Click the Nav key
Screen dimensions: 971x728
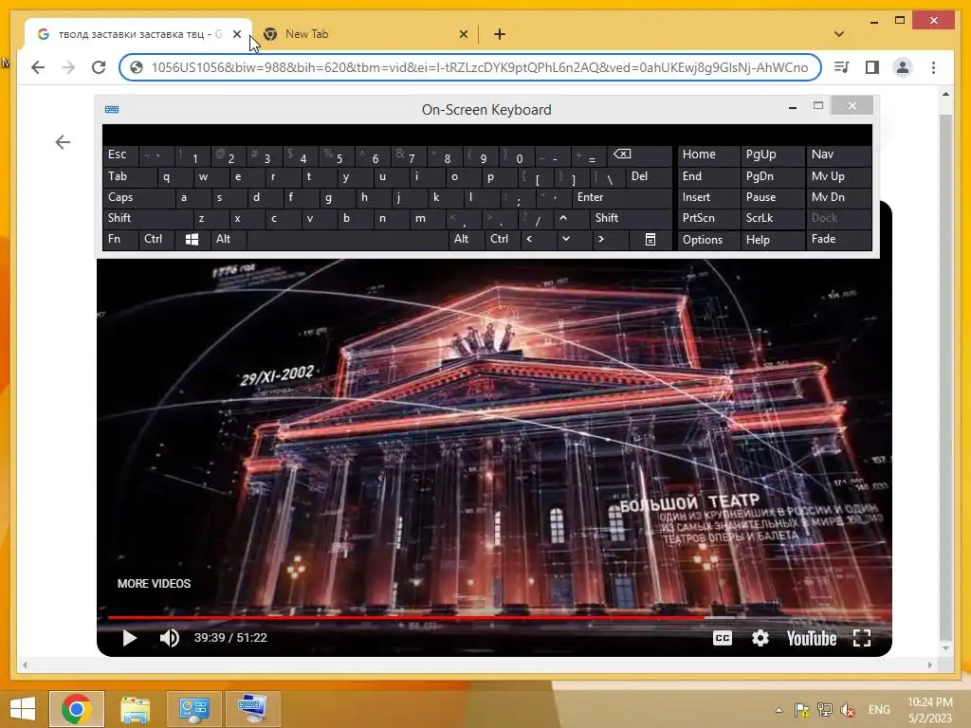coord(838,155)
